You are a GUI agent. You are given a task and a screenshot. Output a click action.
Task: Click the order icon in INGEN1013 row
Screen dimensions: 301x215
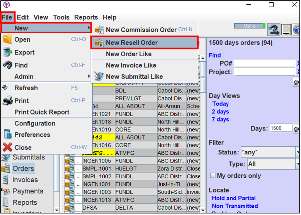70,200
